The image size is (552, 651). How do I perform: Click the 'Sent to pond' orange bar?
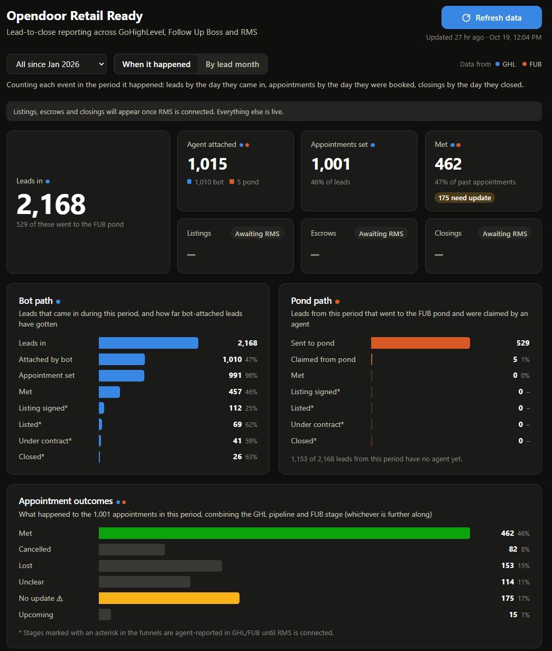tap(420, 343)
